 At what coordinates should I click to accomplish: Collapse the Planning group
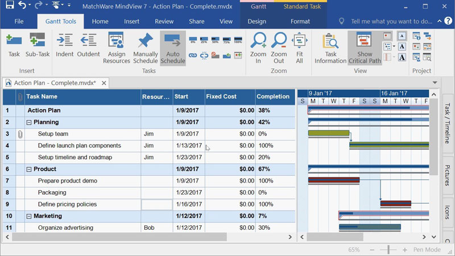point(29,122)
